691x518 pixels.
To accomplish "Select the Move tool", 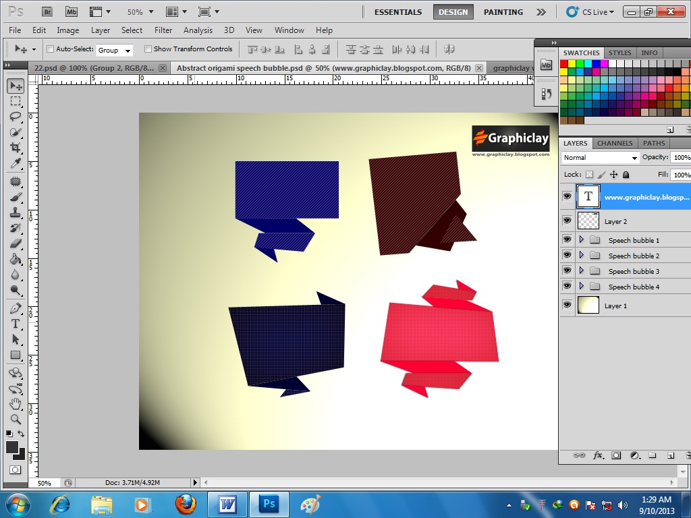I will 15,86.
